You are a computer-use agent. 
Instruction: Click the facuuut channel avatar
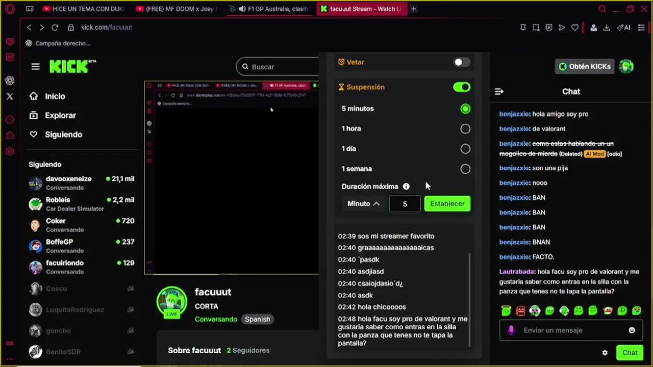pyautogui.click(x=171, y=301)
